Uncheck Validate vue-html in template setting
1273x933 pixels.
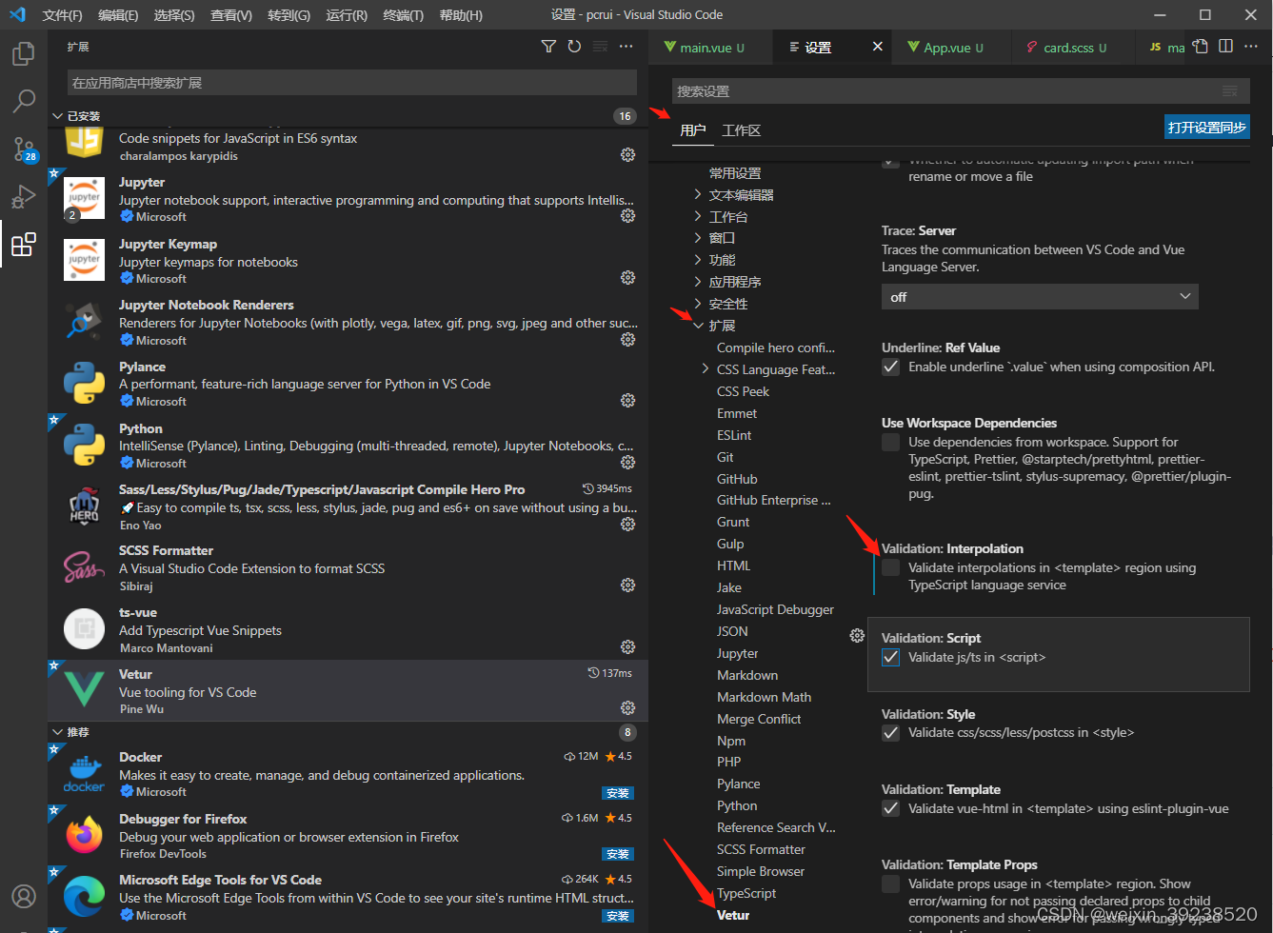tap(890, 808)
